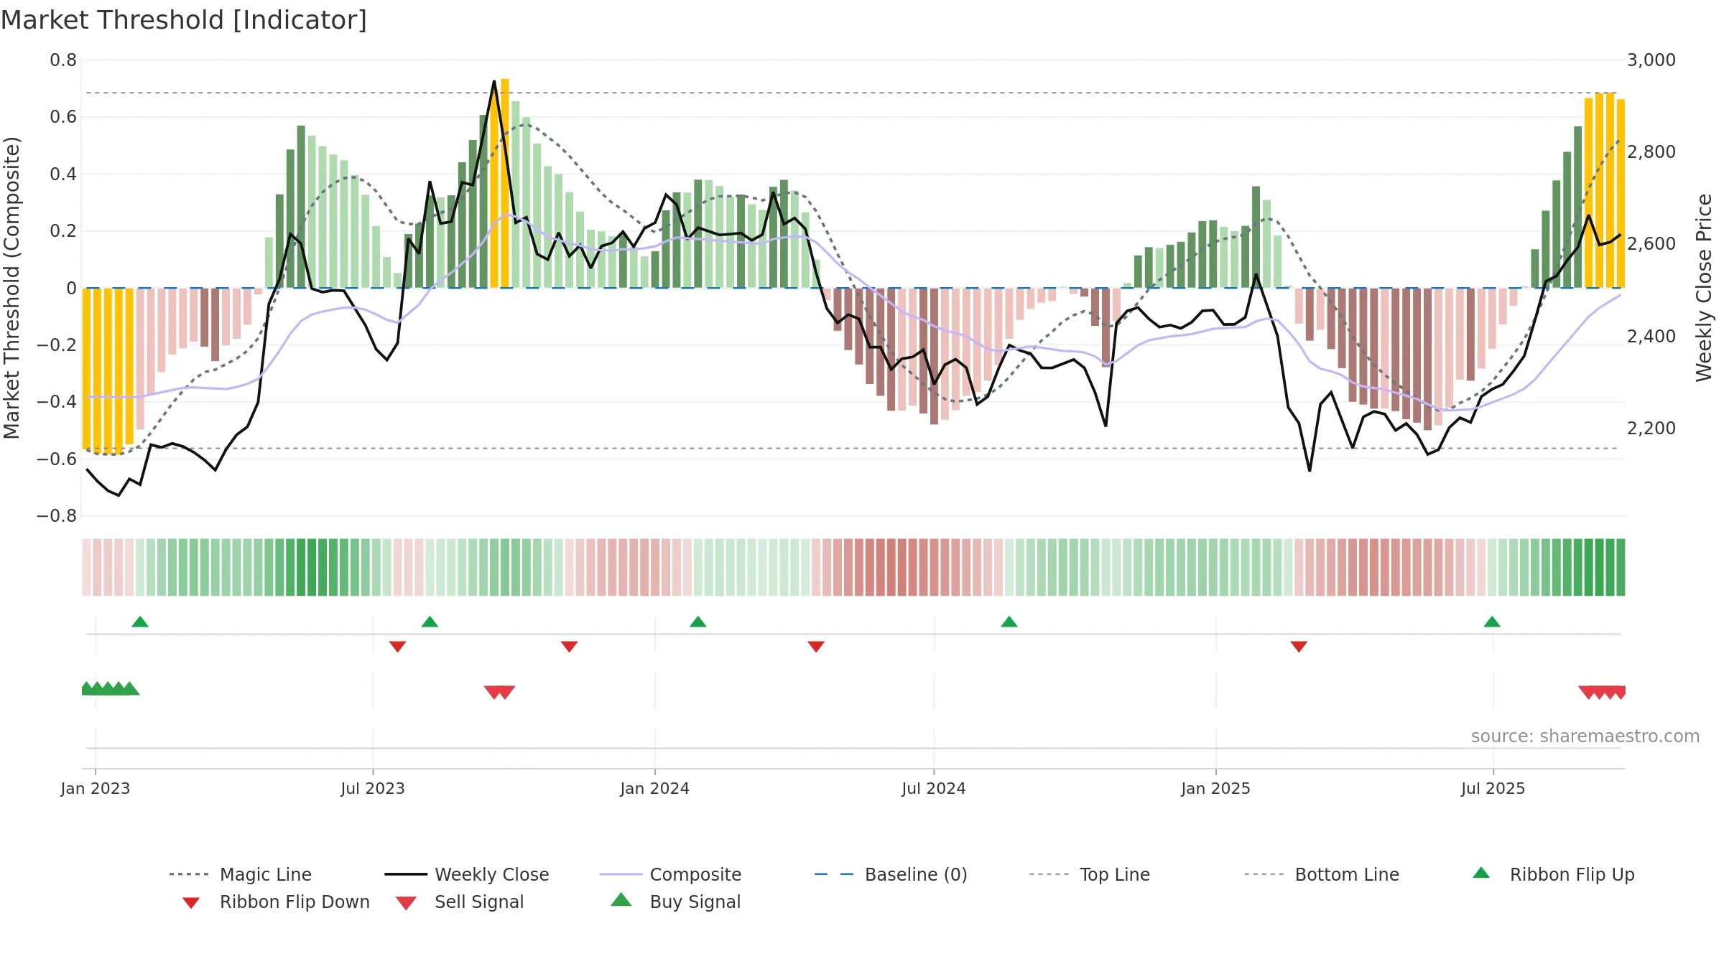Image resolution: width=1724 pixels, height=969 pixels.
Task: Click the Jul 2023 x-axis label
Action: pos(373,788)
